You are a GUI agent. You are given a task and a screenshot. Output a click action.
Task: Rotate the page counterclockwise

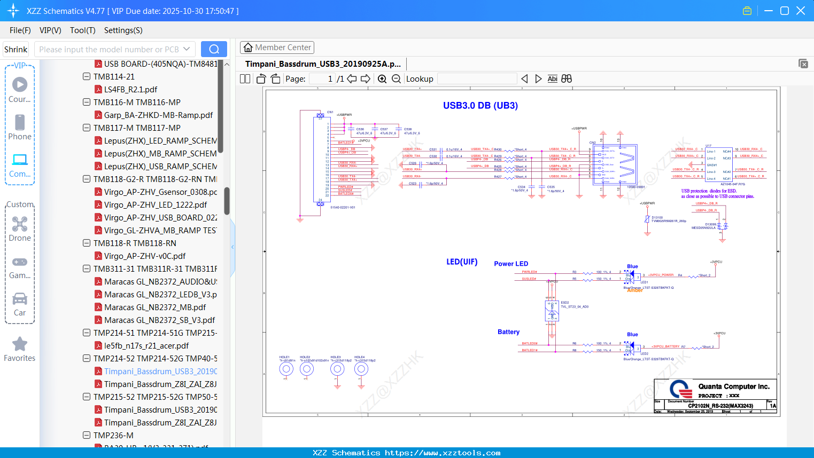[261, 79]
